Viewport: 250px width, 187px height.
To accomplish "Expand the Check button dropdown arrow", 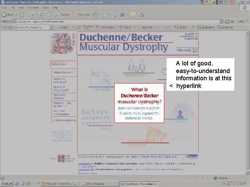I will pos(134,27).
